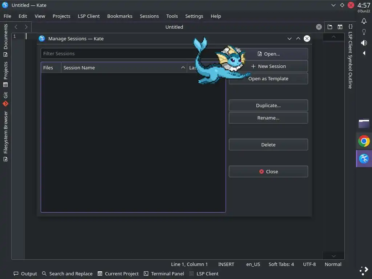Toggle the INSERT mode indicator

pos(226,264)
